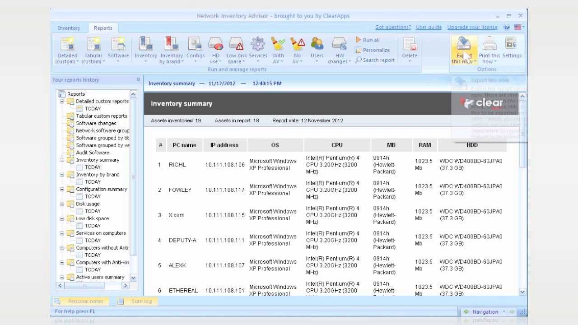
Task: Click the root Reports tree item
Action: coord(76,94)
